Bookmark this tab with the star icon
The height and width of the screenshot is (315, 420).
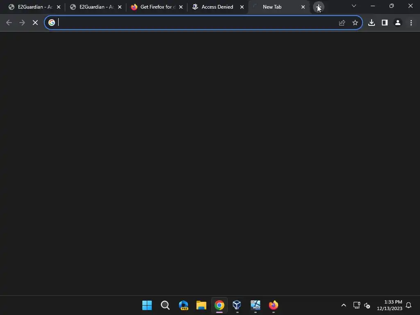[x=355, y=23]
